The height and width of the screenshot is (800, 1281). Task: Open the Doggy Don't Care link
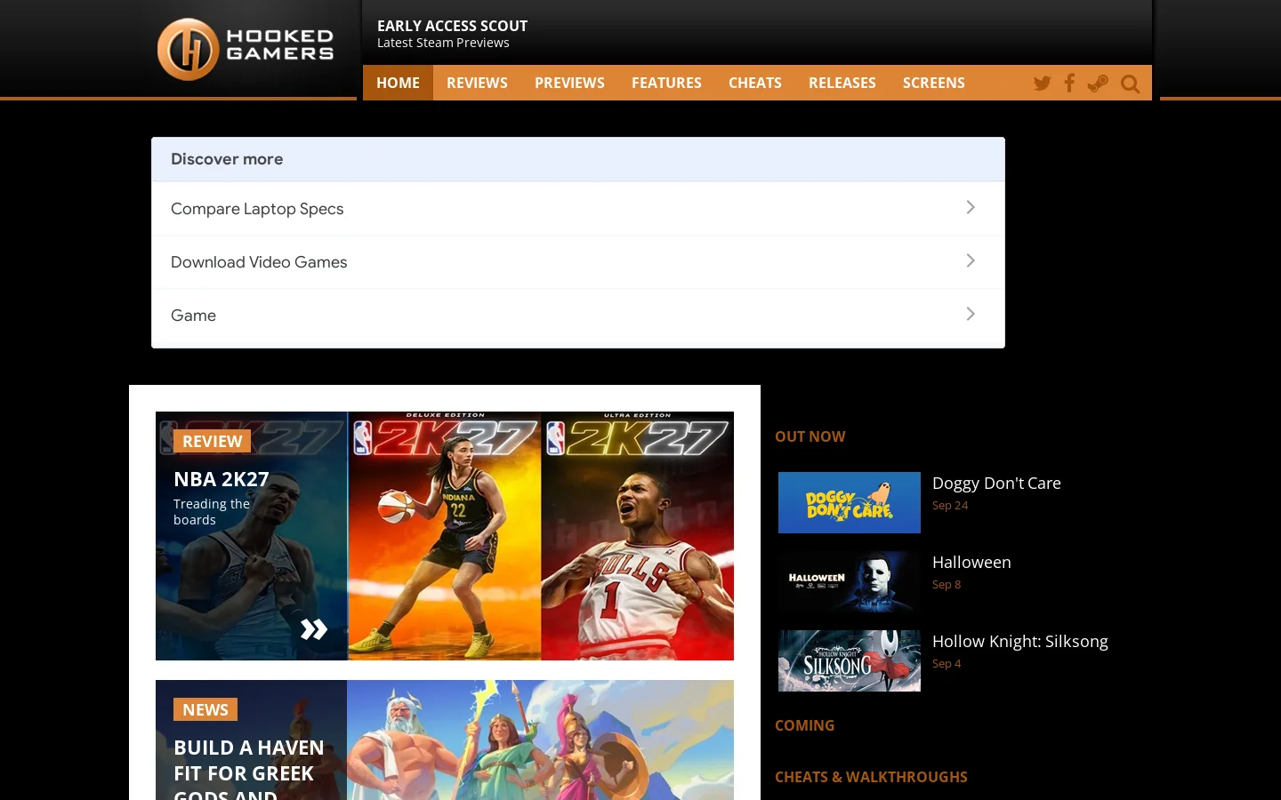996,483
